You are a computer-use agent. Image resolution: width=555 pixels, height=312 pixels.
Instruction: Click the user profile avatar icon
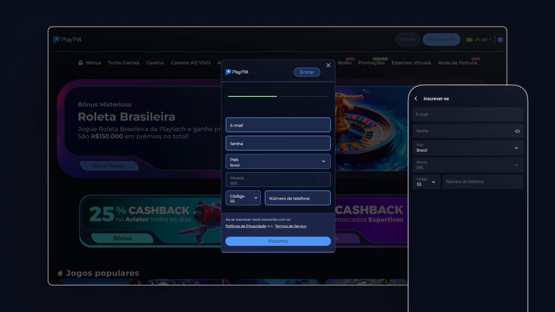(500, 40)
